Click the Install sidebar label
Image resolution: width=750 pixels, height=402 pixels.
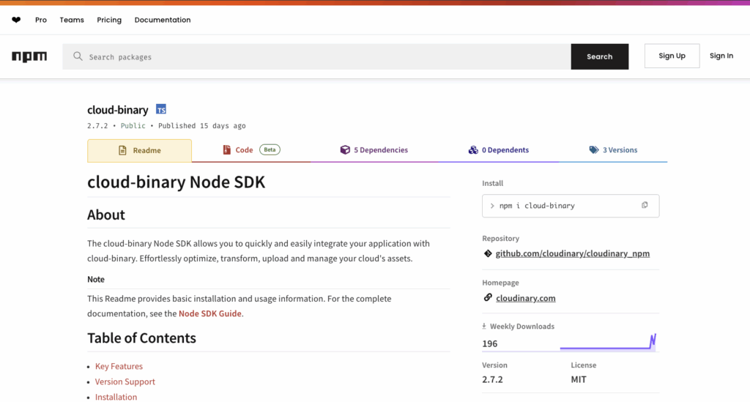point(493,183)
